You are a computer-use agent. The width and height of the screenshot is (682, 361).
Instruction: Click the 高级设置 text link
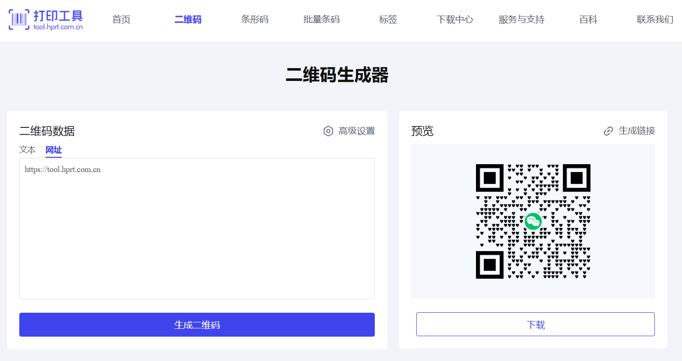tap(357, 131)
